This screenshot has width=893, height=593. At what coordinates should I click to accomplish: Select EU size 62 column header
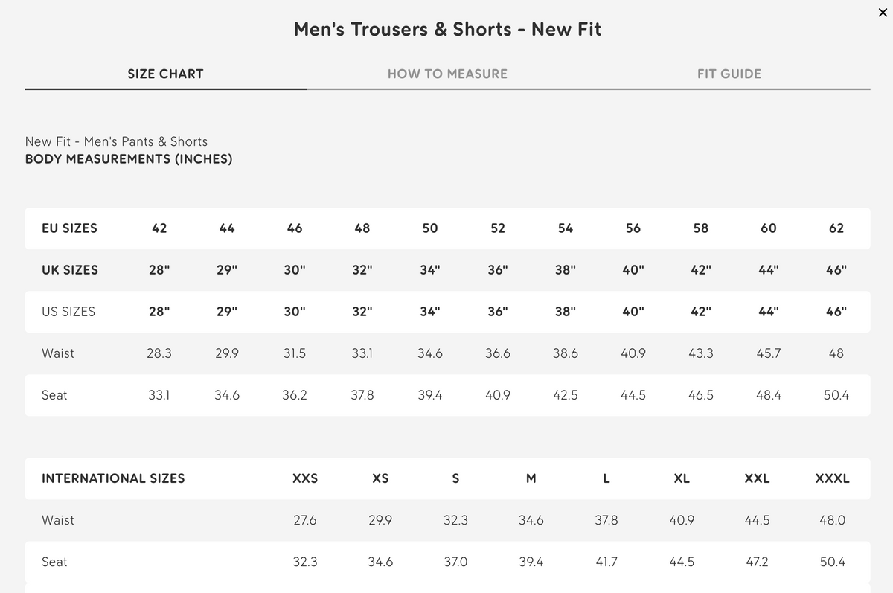(x=836, y=228)
